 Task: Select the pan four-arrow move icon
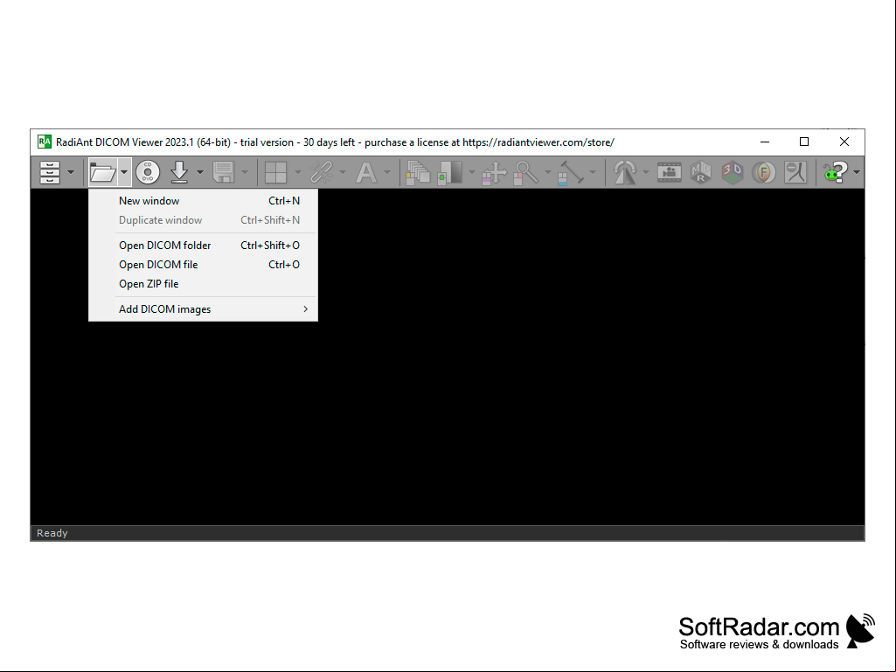coord(494,172)
